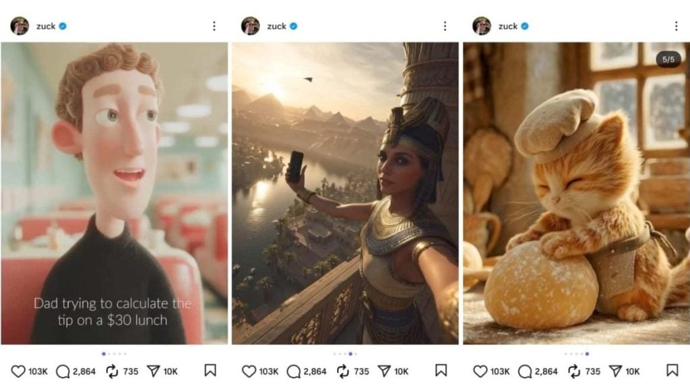Viewport: 690px width, 388px height.
Task: Open comments on chef kitten post
Action: click(x=526, y=371)
